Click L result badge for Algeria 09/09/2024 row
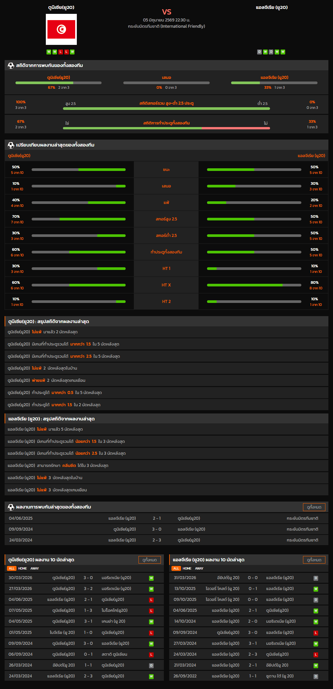Viewport: 333px width, 689px height. [316, 633]
